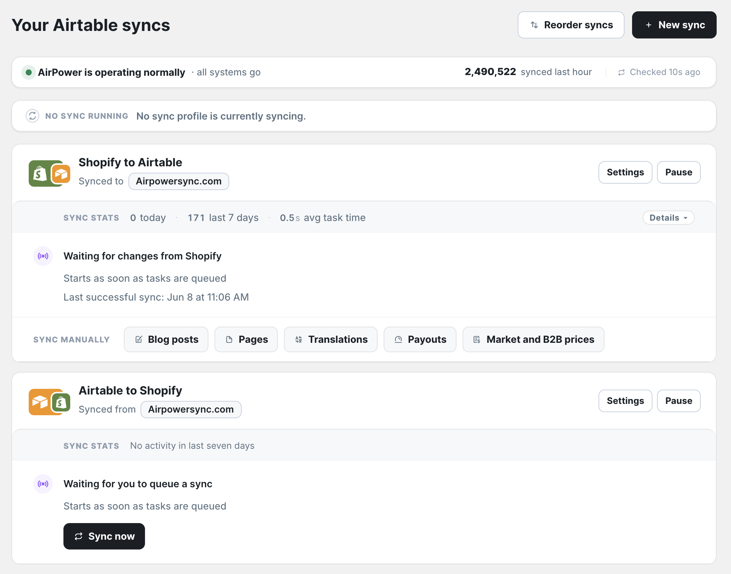
Task: Click the refresh icon beside Checked 10s ago
Action: (621, 72)
